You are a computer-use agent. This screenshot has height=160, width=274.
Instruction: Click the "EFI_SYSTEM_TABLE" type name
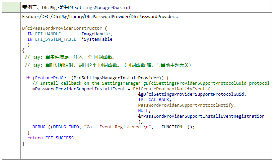pos(56,39)
